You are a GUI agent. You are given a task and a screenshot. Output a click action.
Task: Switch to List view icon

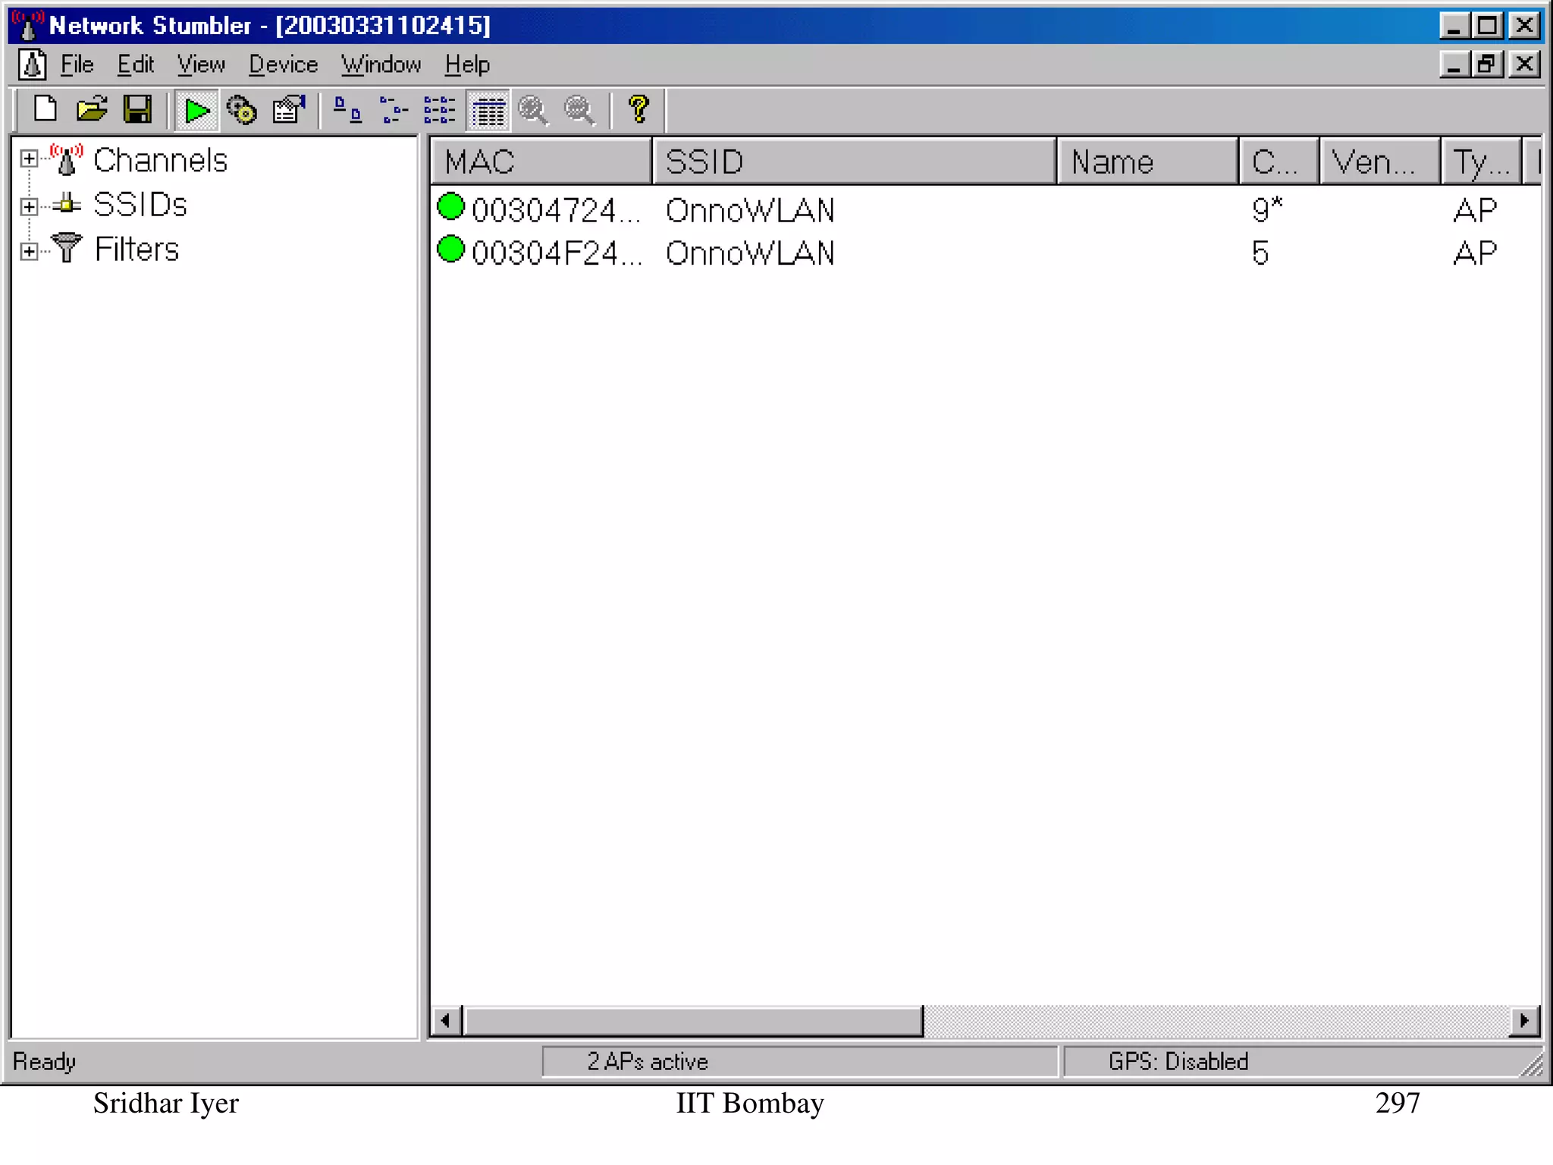[x=439, y=111]
